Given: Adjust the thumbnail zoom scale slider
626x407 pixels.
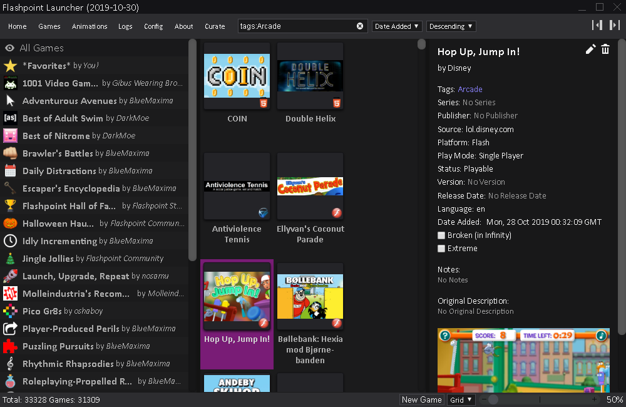Looking at the screenshot, I should click(493, 399).
